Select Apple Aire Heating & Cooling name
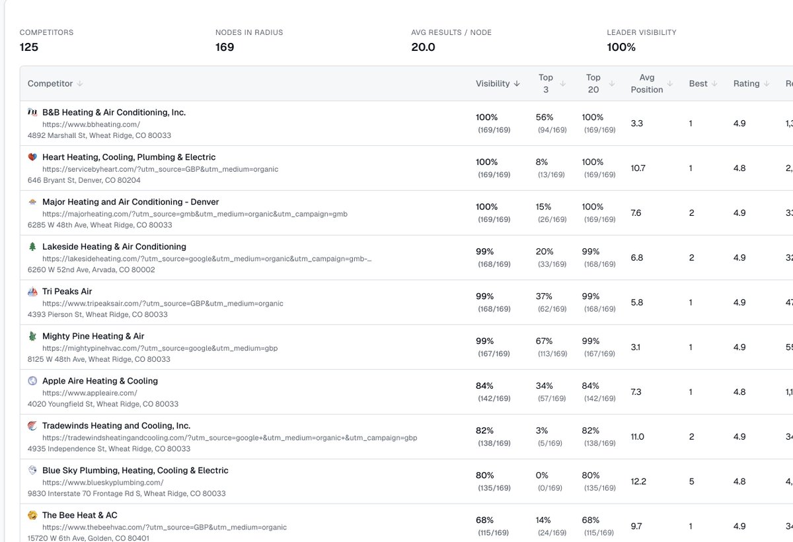 (100, 381)
